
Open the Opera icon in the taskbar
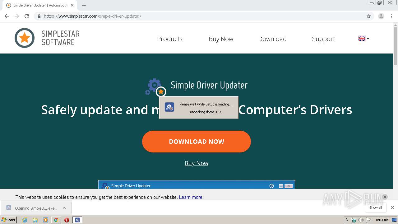[x=67, y=220]
